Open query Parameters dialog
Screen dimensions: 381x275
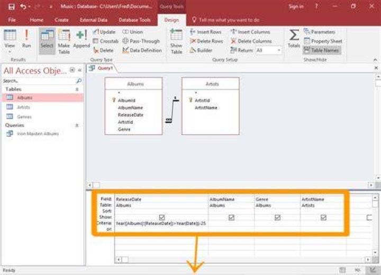click(319, 32)
